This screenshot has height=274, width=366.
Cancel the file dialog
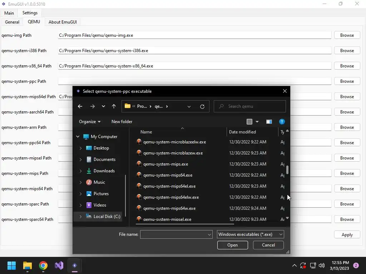268,245
